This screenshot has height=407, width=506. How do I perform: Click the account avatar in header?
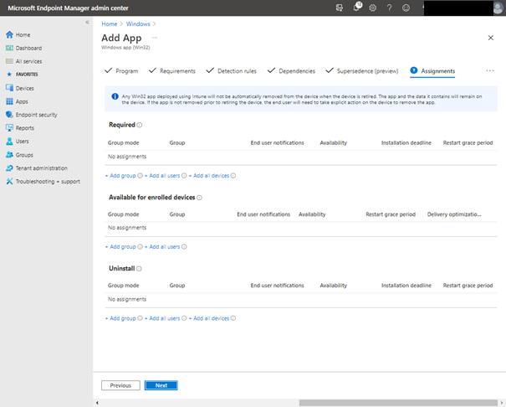coord(498,8)
